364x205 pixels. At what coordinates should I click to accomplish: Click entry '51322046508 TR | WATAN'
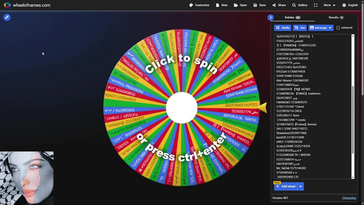pos(293,155)
